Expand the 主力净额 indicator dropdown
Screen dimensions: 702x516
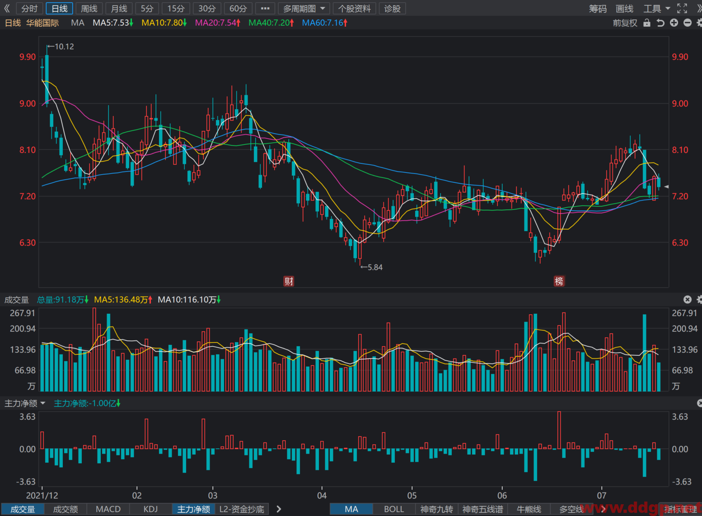pyautogui.click(x=25, y=403)
